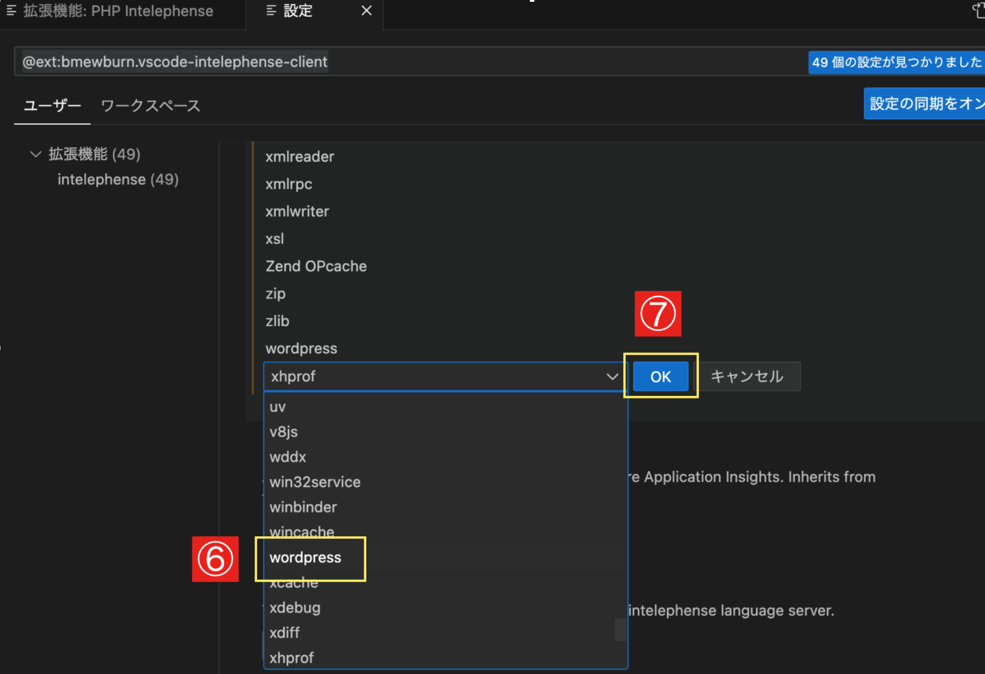Confirm the selection with OK

pyautogui.click(x=660, y=377)
